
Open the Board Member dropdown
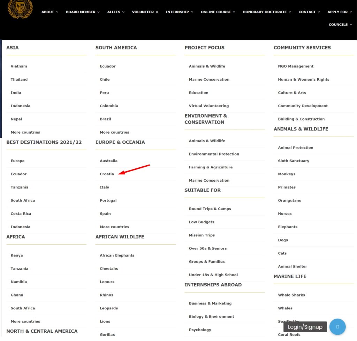83,12
